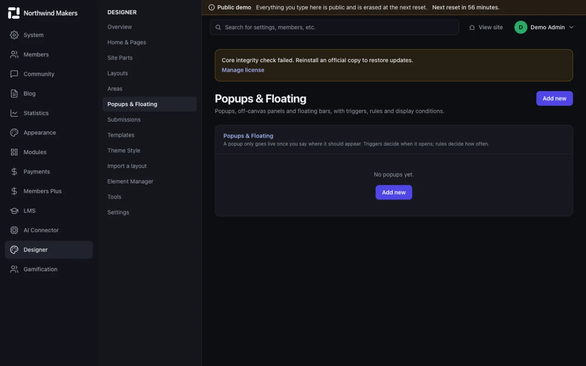586x366 pixels.
Task: Click Add new button beside page title
Action: coord(554,98)
